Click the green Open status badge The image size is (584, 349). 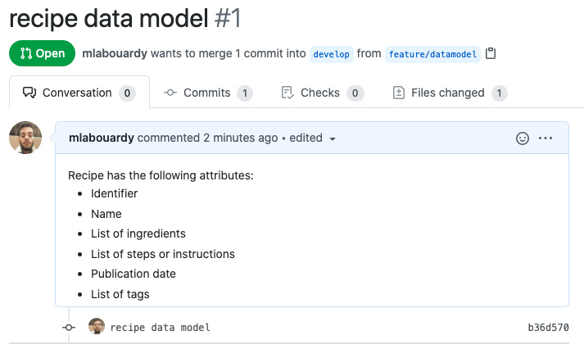click(x=42, y=53)
